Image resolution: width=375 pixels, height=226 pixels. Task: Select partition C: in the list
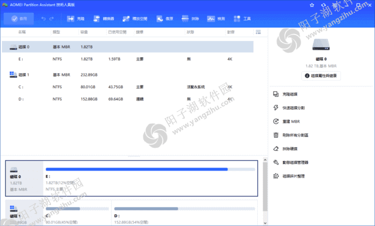click(x=128, y=87)
